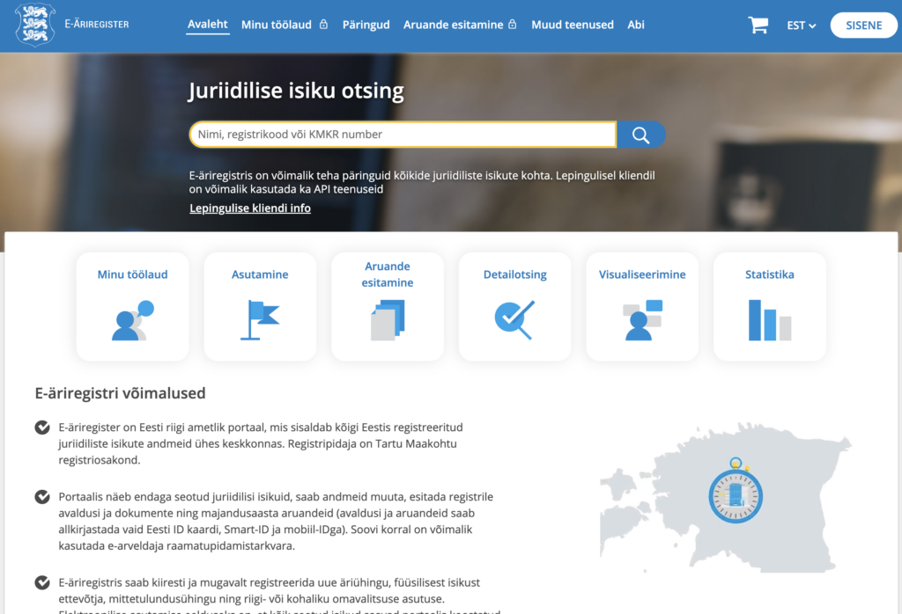Open the Statistika card title
Image resolution: width=902 pixels, height=614 pixels.
[x=770, y=274]
